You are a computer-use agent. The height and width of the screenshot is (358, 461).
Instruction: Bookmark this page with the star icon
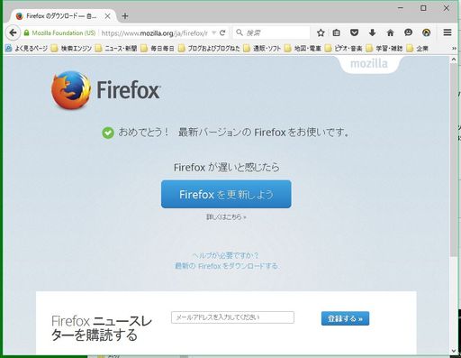coord(321,32)
